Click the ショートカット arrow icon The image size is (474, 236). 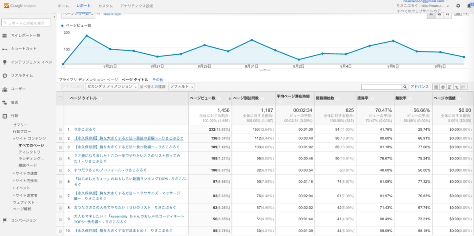click(x=5, y=49)
